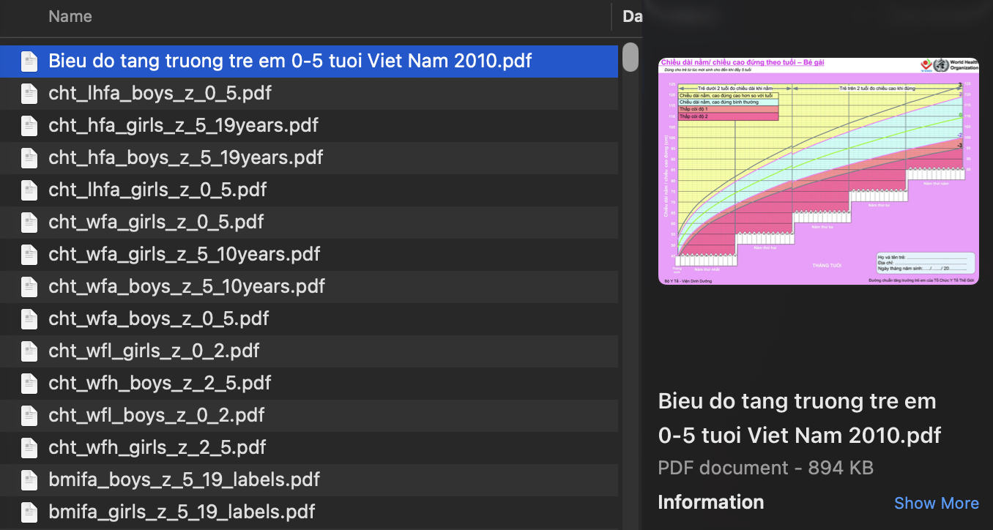Screen dimensions: 993x530
Task: Choose the cht_wfh_girls_z_2_5.pdf entry
Action: click(157, 447)
